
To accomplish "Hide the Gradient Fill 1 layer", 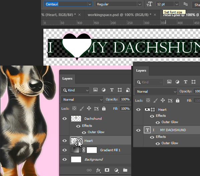I will click(64, 150).
